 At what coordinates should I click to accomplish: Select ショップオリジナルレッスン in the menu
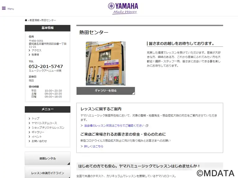coord(48,128)
